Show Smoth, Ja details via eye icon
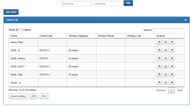This screenshot has height=108, width=193. tap(159, 82)
